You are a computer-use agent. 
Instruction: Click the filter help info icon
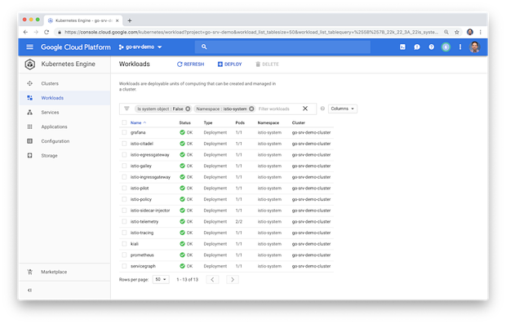[322, 109]
